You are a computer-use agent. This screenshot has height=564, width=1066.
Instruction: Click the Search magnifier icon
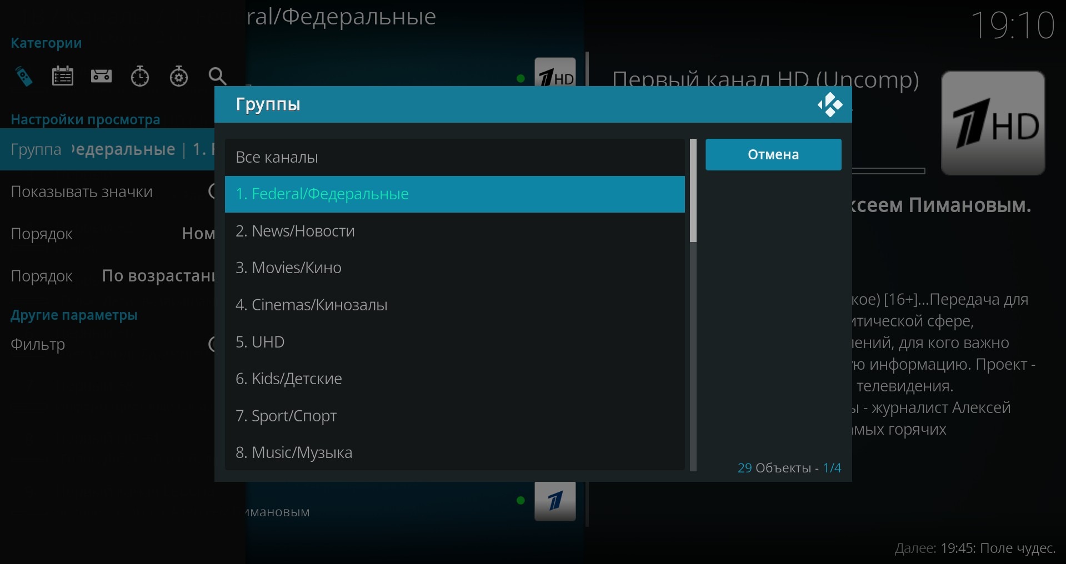point(217,77)
